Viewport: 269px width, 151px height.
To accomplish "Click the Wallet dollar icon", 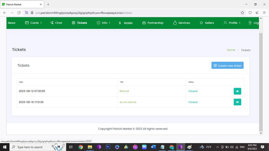I will tap(120, 23).
